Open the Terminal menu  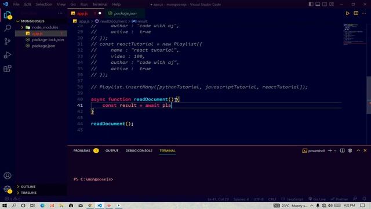coord(100,4)
